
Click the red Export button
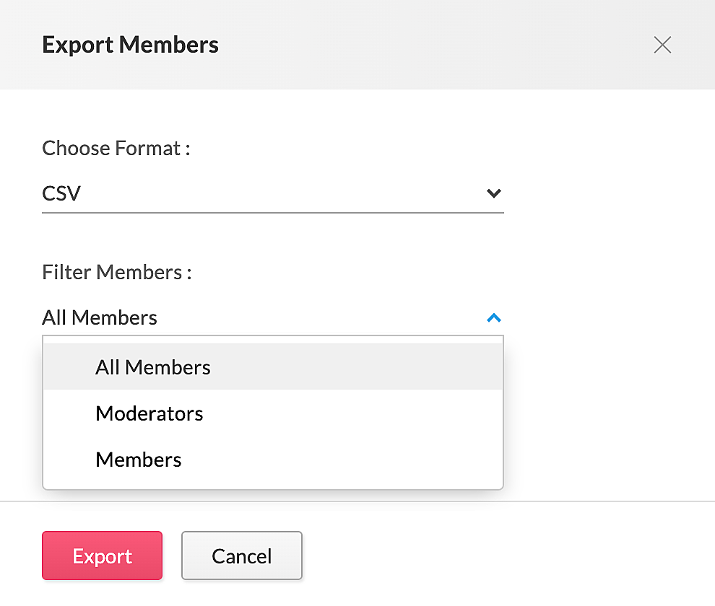(x=102, y=555)
